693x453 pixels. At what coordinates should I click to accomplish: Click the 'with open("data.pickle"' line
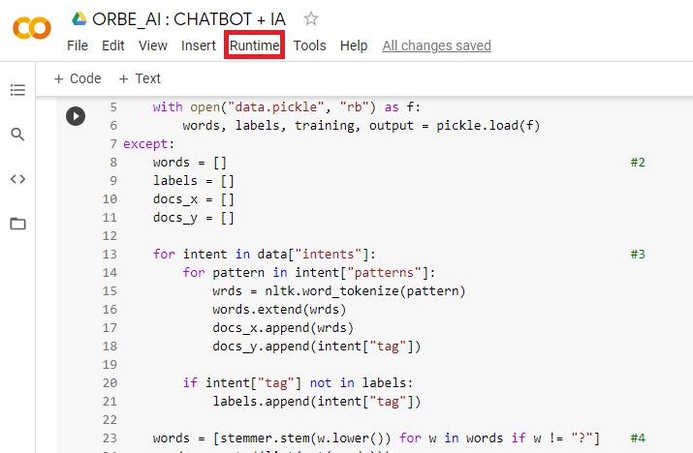[x=287, y=107]
